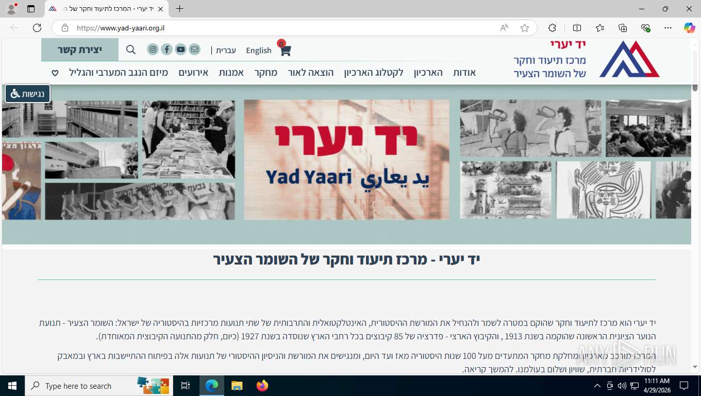Viewport: 701px width, 396px height.
Task: Close the Yad Yaari browser tab
Action: tap(160, 9)
